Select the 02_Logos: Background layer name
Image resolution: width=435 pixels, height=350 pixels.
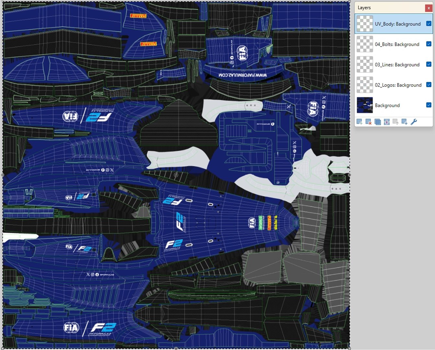(x=398, y=85)
